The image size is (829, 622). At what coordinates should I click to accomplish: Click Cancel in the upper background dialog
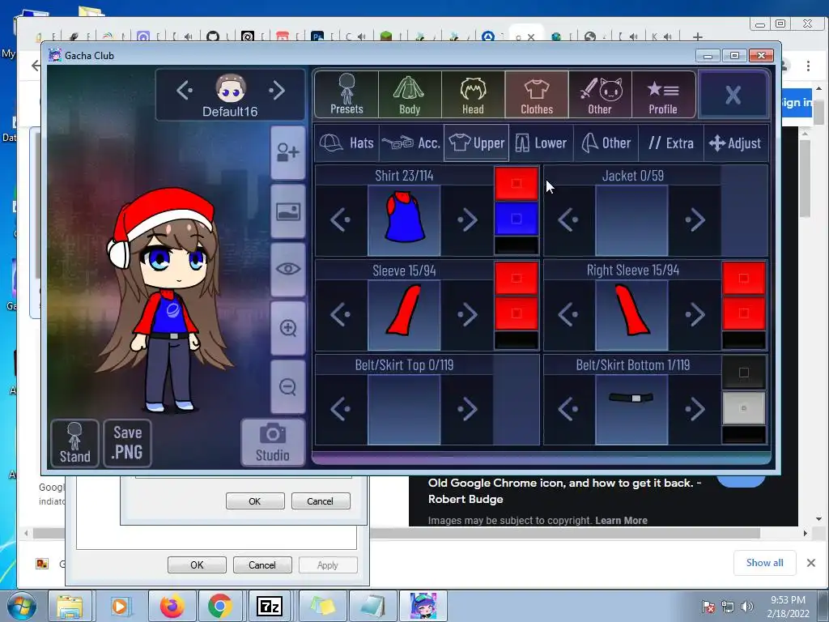(321, 501)
